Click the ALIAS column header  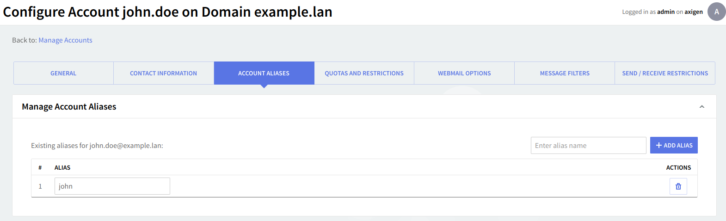click(62, 168)
